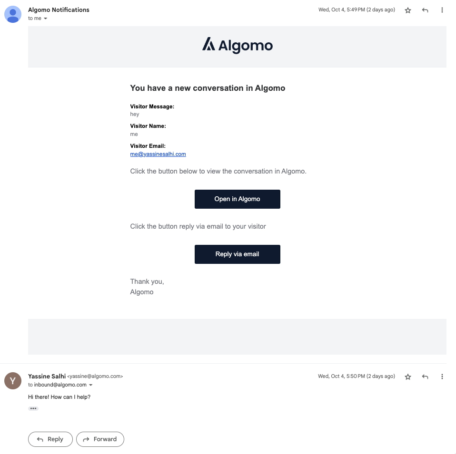Reply arrow icon on Yassine Salhi message

[425, 377]
